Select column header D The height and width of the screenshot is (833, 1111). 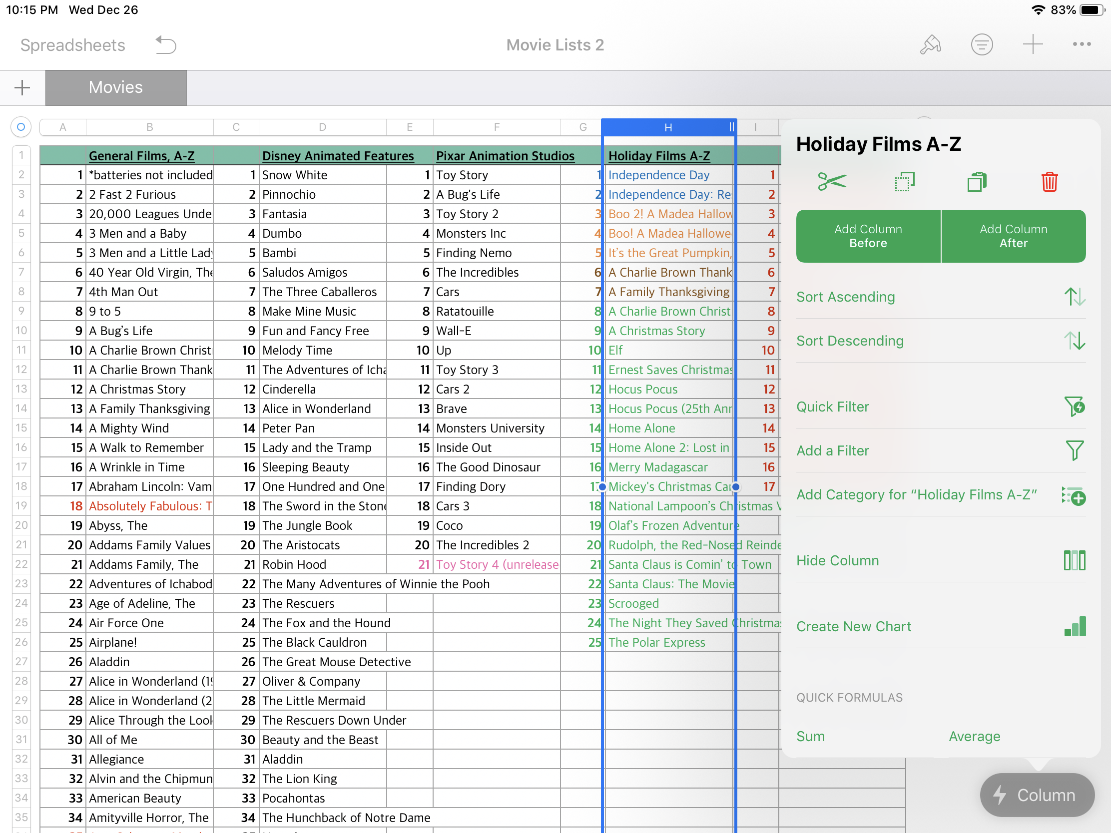point(322,127)
